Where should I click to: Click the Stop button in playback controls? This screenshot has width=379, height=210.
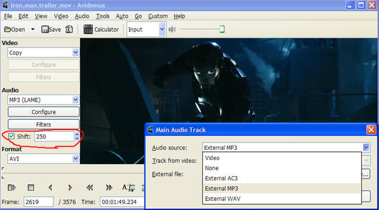[x=31, y=187]
